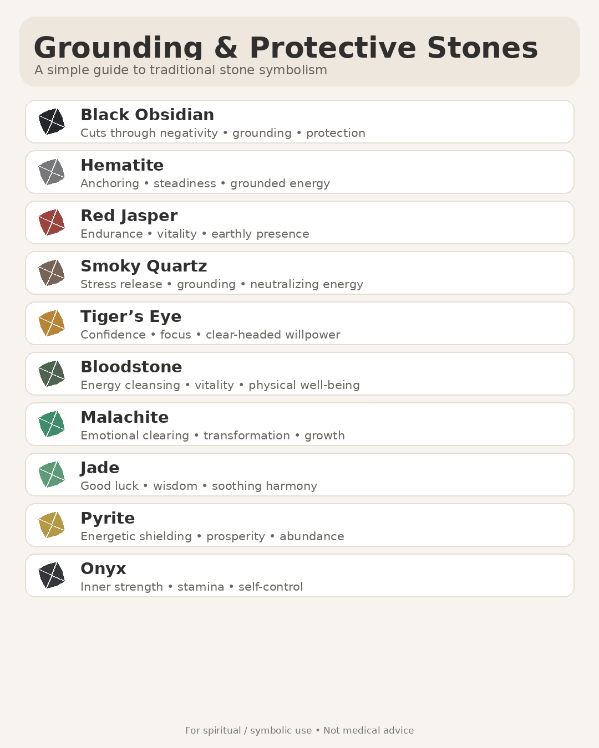Click the Hematite heading text
This screenshot has height=748, width=599.
coord(122,165)
